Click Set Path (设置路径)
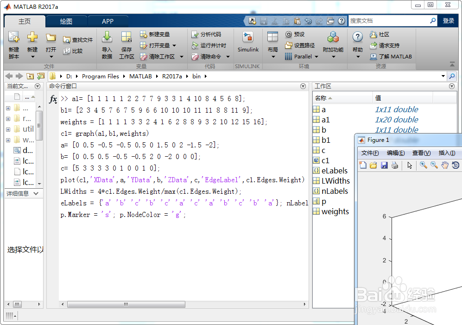462x325 pixels. [300, 45]
